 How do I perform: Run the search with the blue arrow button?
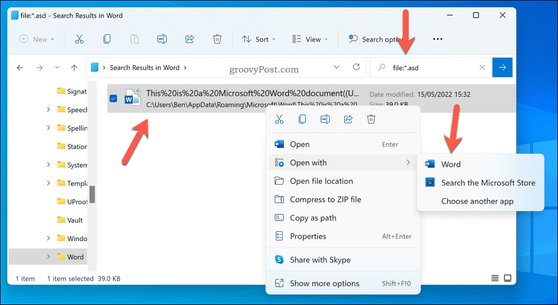[x=502, y=67]
